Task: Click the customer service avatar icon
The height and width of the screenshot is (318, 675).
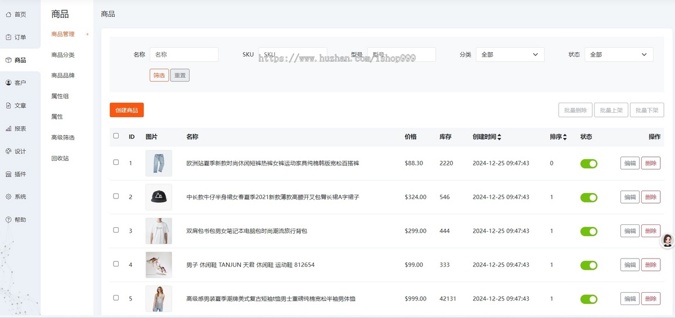Action: point(667,241)
